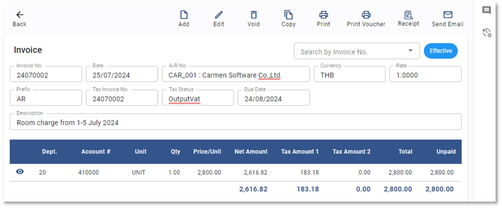Select the A/R No. field
This screenshot has width=502, height=208.
pyautogui.click(x=236, y=75)
